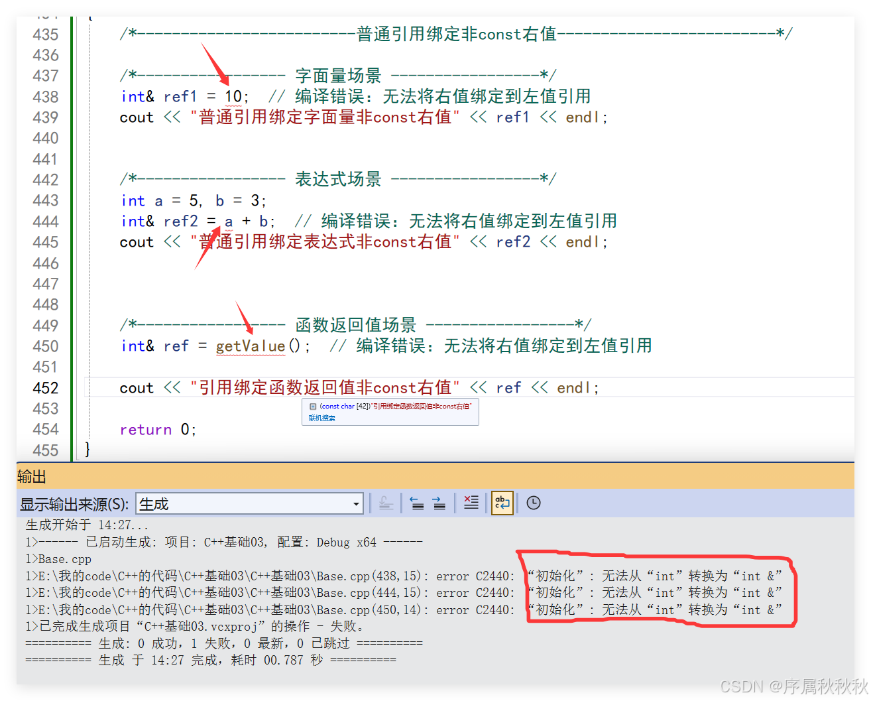Go to next message in output

pyautogui.click(x=439, y=503)
